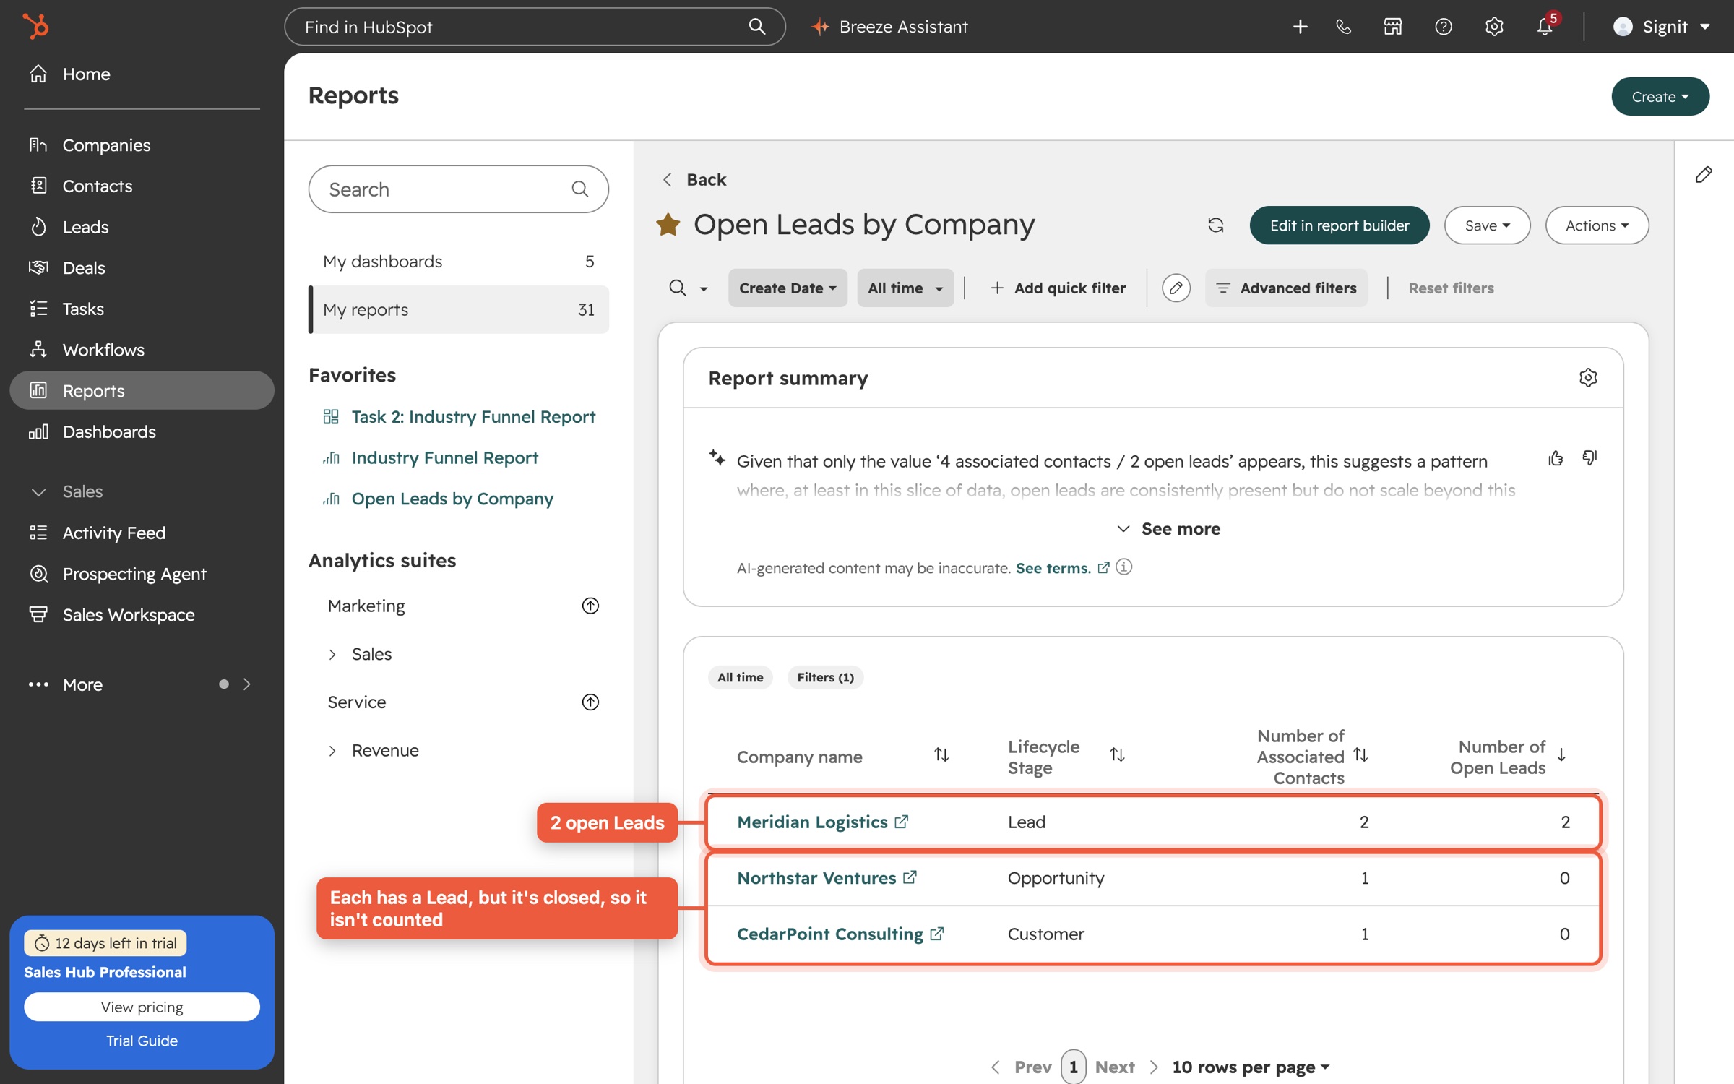This screenshot has width=1734, height=1084.
Task: Open the phone calling icon
Action: pos(1343,27)
